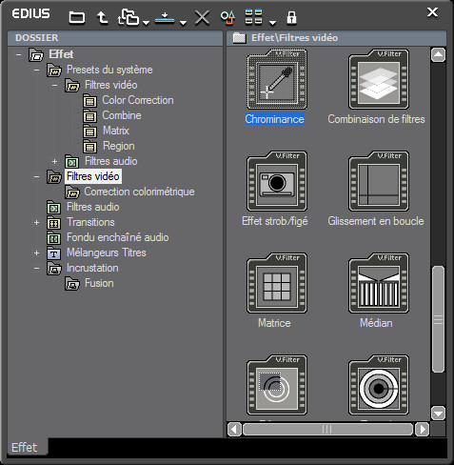Collapse the selected Filtres vidéo folder
The height and width of the screenshot is (465, 454).
[37, 176]
